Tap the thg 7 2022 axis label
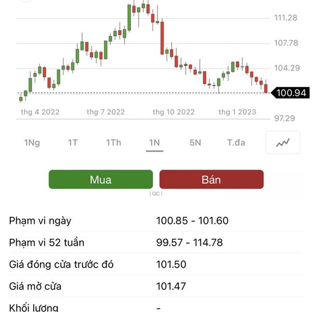Image resolution: width=312 pixels, height=312 pixels. (106, 112)
